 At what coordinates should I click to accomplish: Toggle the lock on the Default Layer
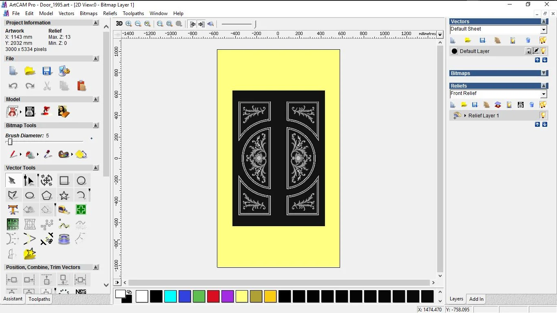528,51
